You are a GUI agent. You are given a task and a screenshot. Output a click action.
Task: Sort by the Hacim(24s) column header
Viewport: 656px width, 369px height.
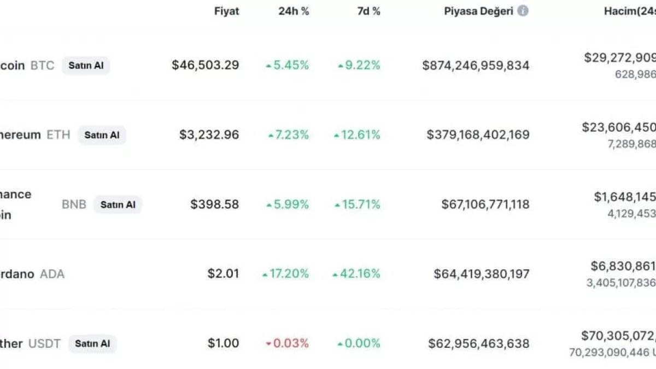[x=629, y=11]
